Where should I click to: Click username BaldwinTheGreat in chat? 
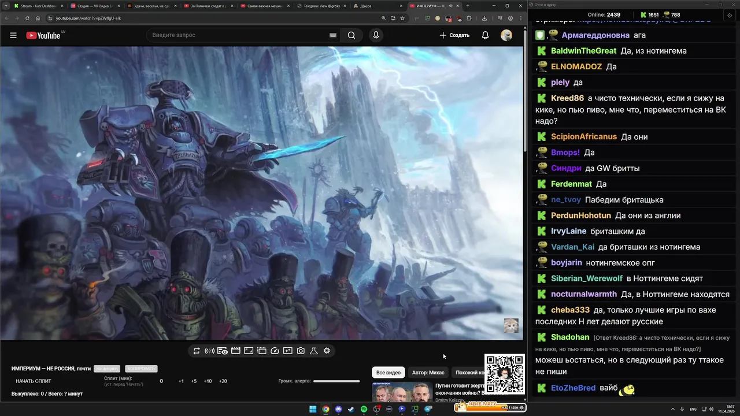tap(584, 51)
